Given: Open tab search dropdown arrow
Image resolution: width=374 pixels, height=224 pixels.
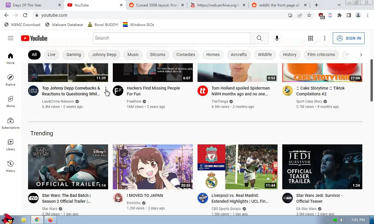Looking at the screenshot, I should click(x=339, y=5).
